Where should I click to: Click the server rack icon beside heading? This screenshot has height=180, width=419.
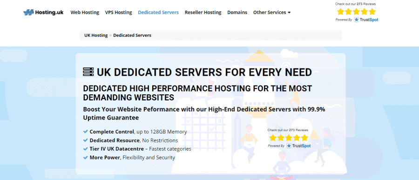[88, 72]
